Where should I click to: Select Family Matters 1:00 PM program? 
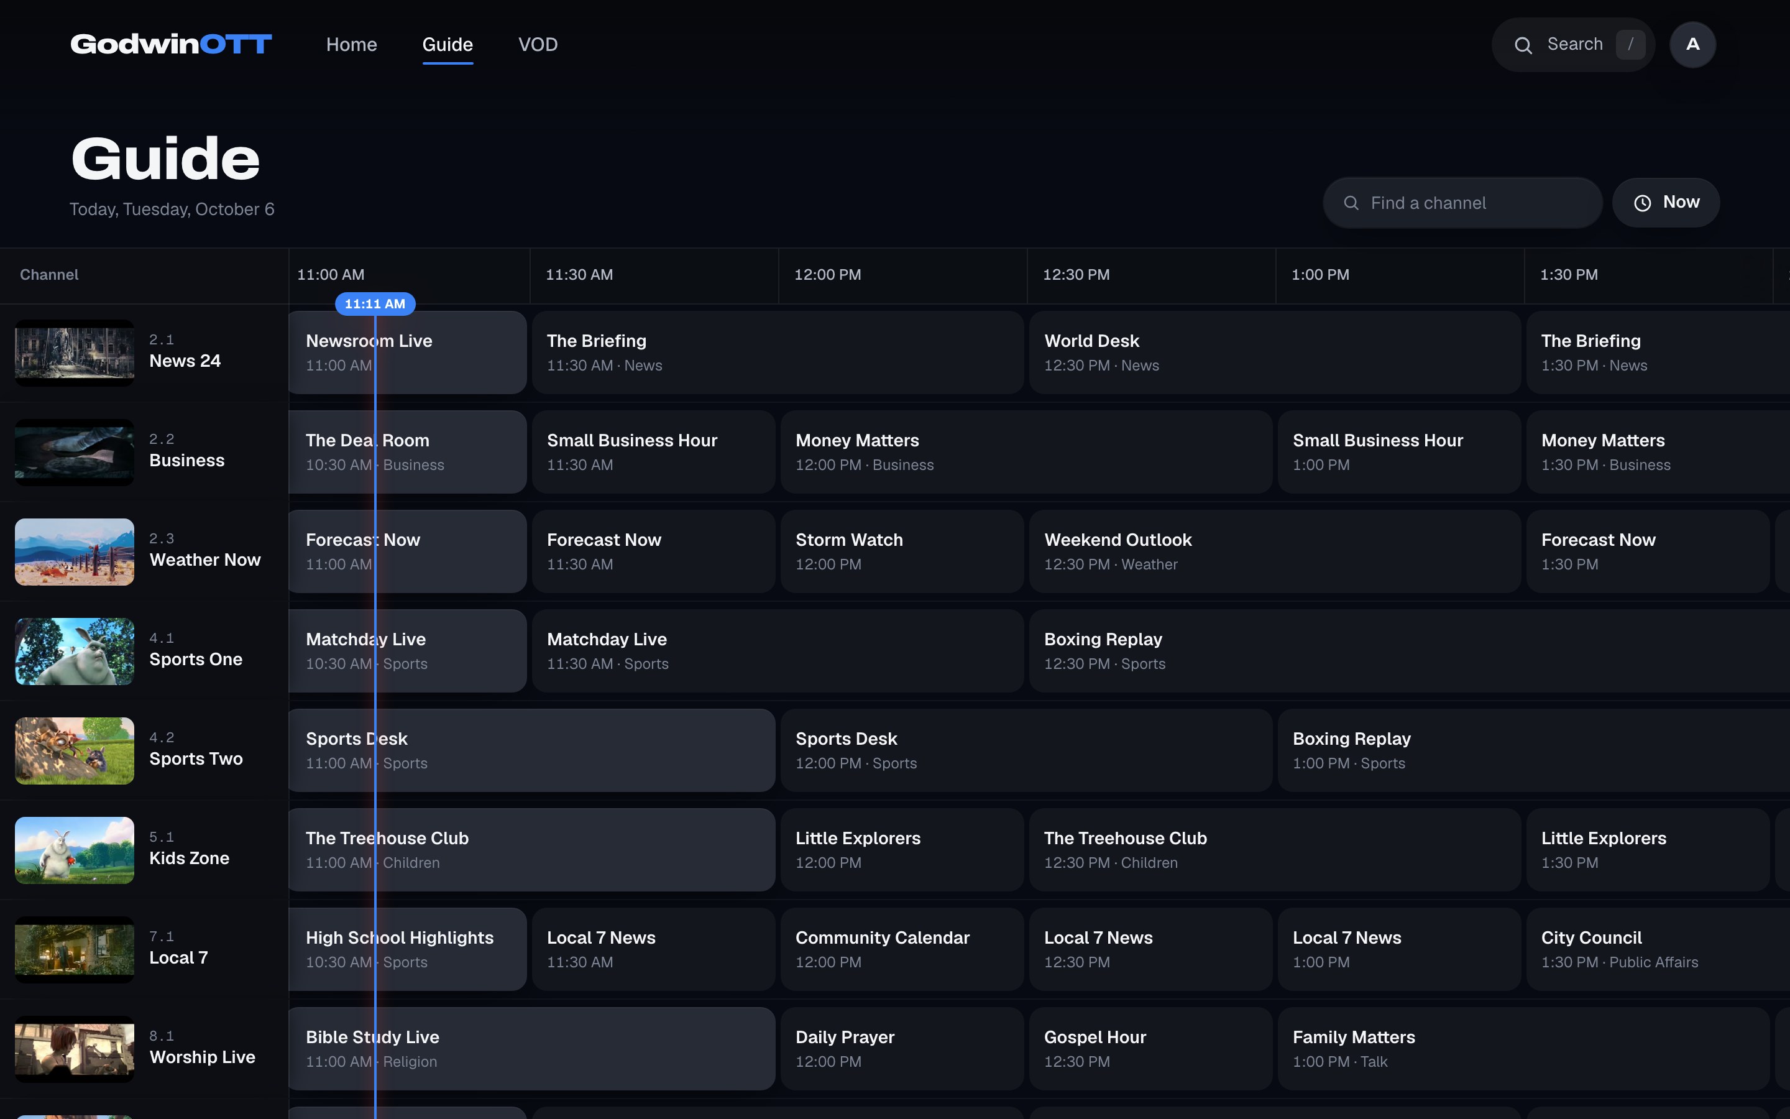coord(1523,1049)
